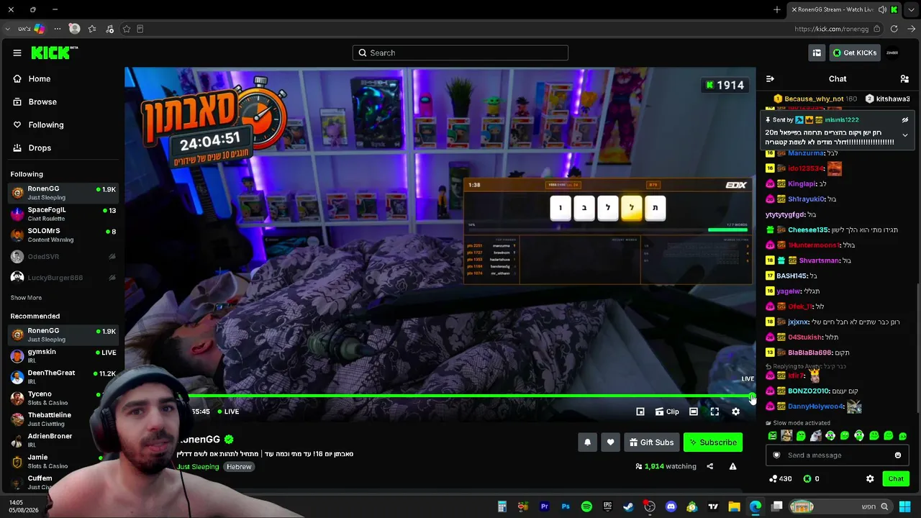Open SOLOMrS in the Following list

point(63,235)
